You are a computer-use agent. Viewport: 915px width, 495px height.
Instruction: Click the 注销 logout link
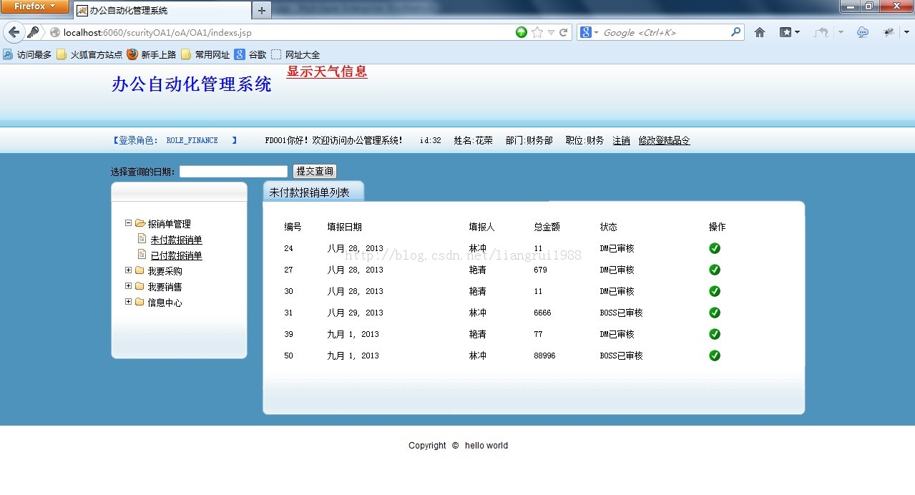pos(621,140)
